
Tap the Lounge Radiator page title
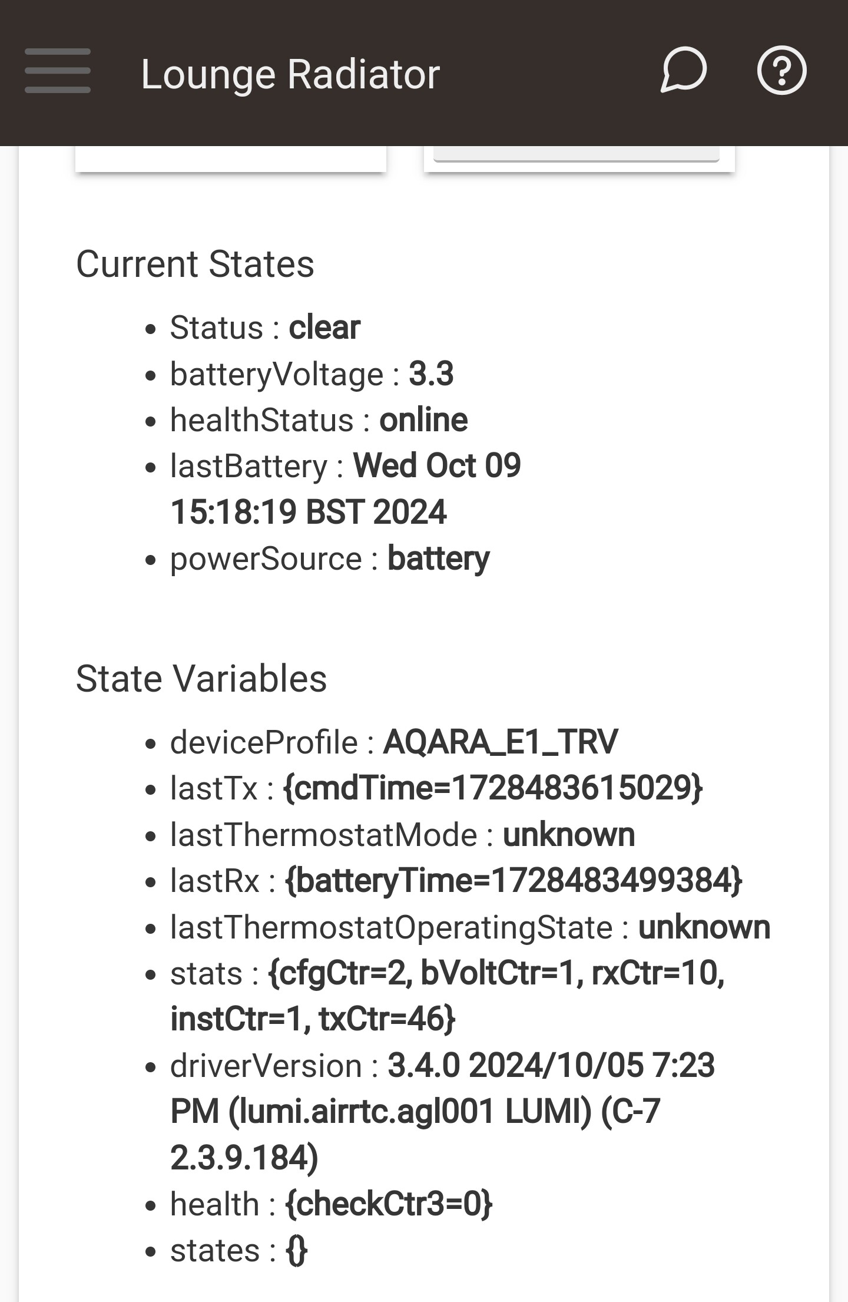pyautogui.click(x=290, y=75)
